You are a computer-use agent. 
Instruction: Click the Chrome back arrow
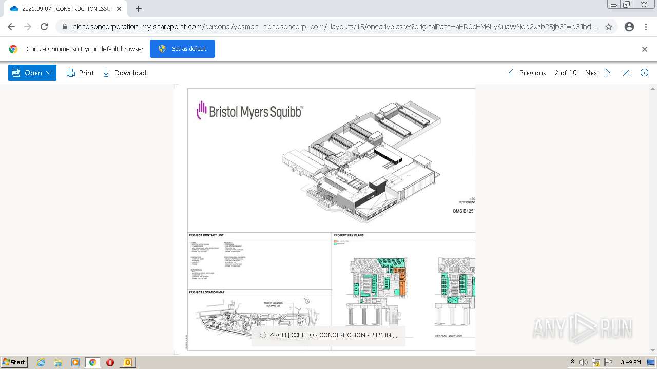11,27
